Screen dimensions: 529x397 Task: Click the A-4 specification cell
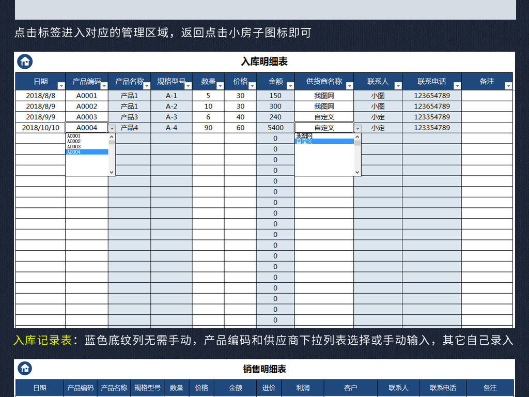(172, 128)
